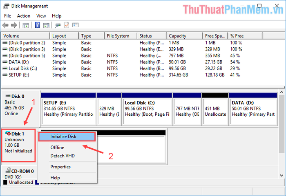Screen dimensions: 286x196
Task: Choose Initialize Disk from context menu
Action: (x=67, y=137)
